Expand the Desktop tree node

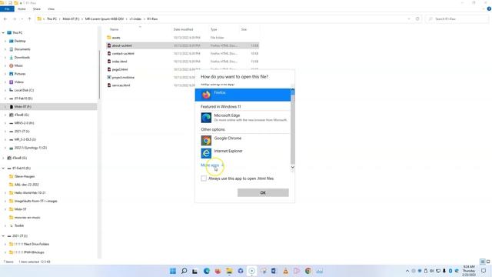tap(5, 41)
